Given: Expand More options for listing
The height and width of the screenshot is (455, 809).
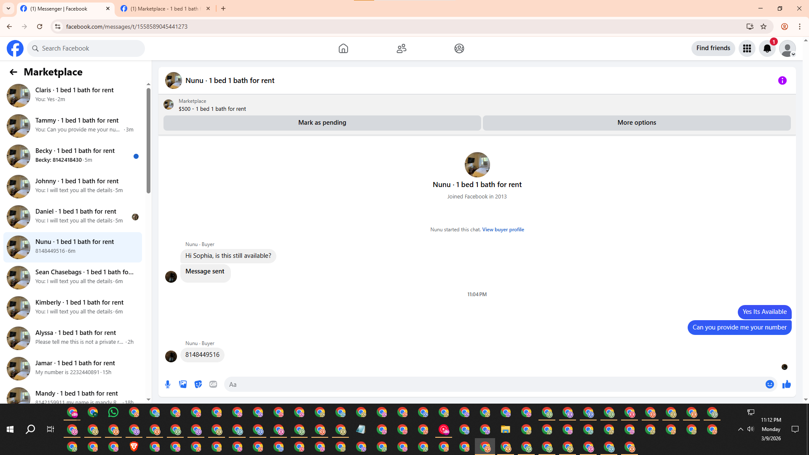Looking at the screenshot, I should (636, 123).
